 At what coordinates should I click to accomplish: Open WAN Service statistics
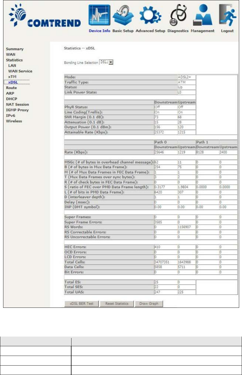pos(20,71)
